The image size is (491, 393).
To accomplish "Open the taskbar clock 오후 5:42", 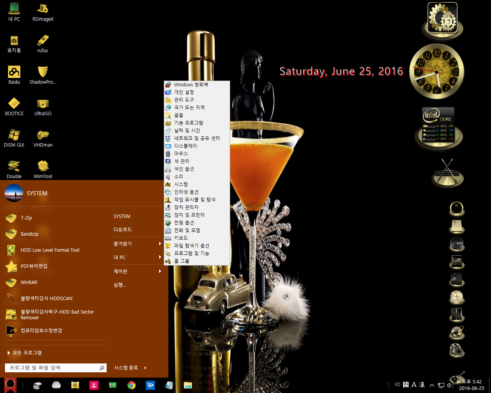I will [472, 385].
